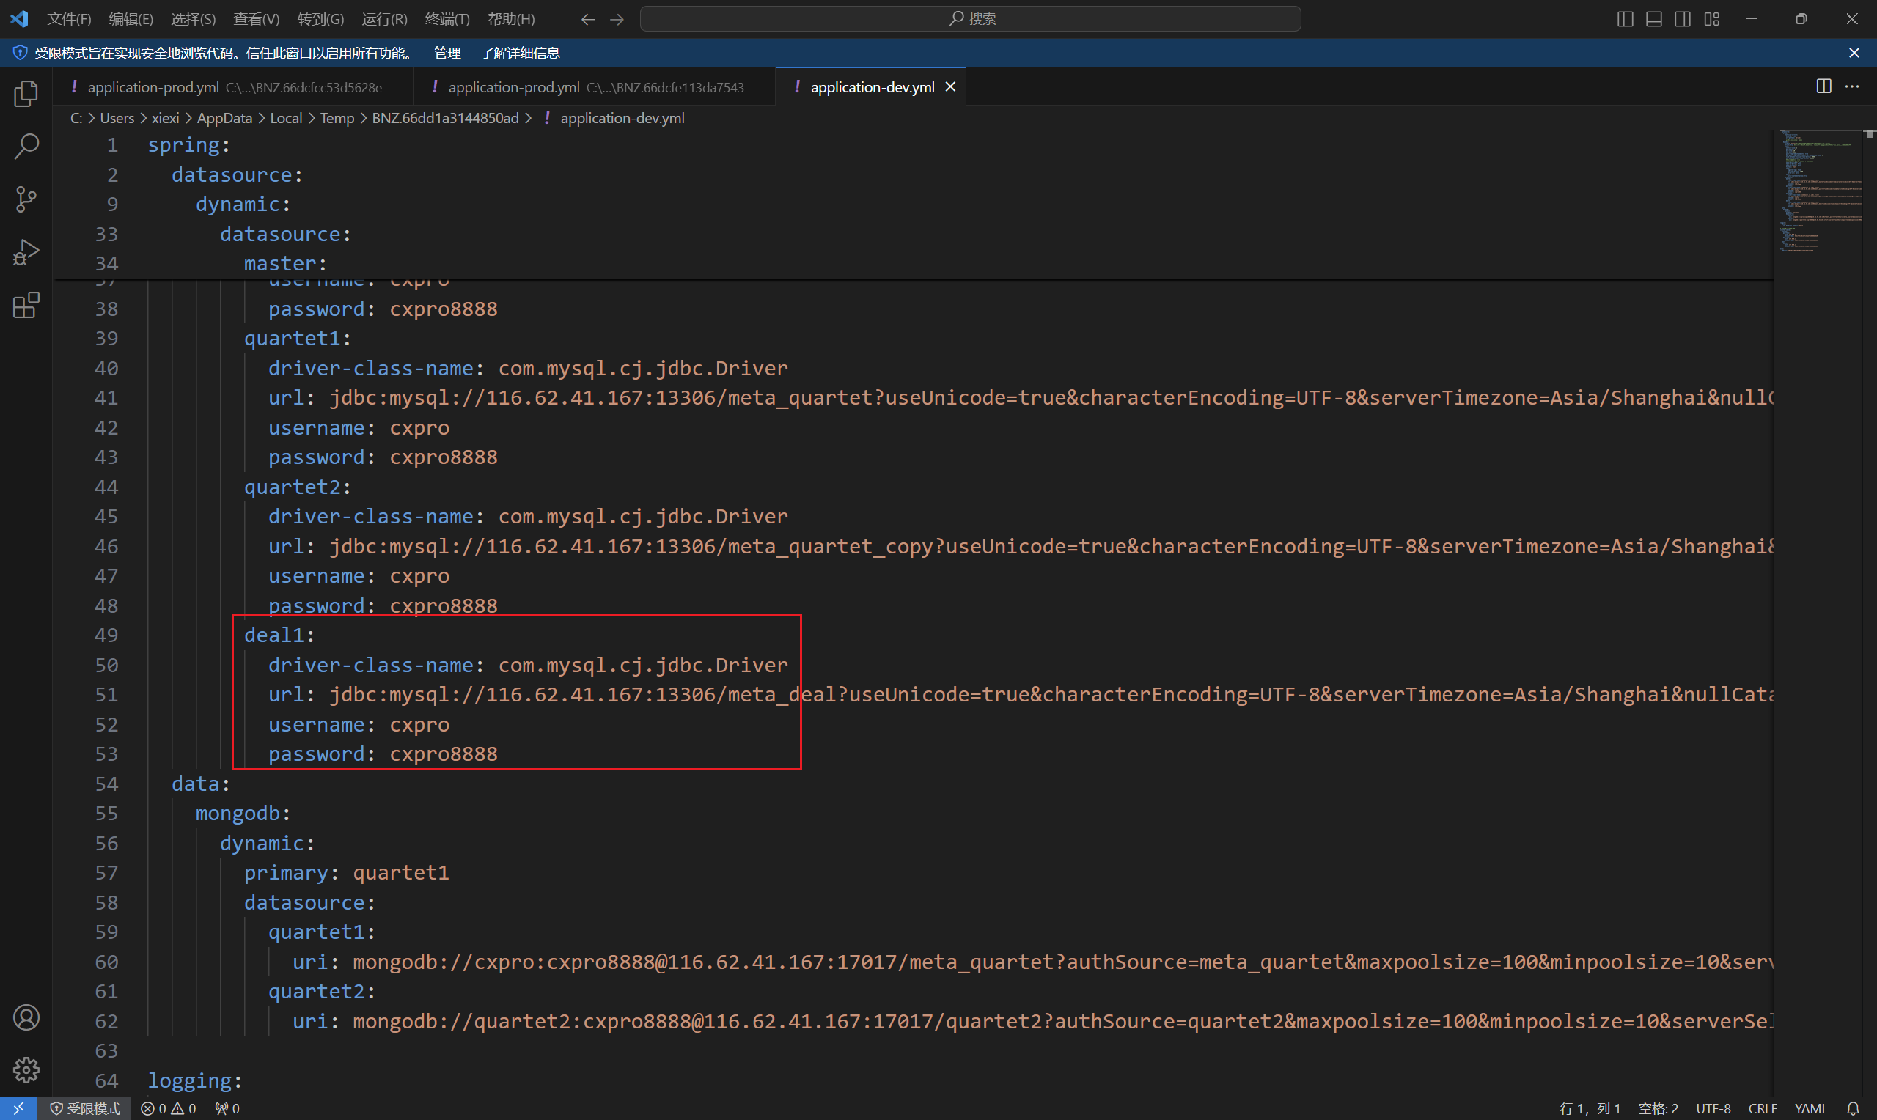1877x1120 pixels.
Task: Open errors and warnings problems indicator
Action: tap(169, 1108)
